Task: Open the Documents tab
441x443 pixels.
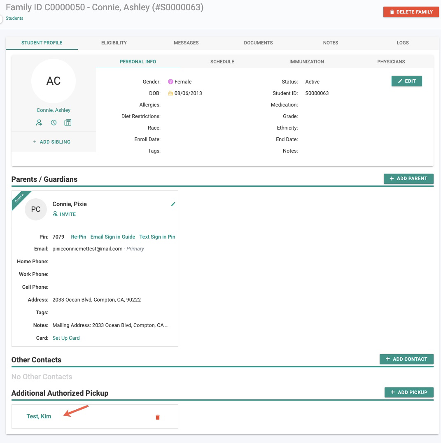Action: [258, 43]
